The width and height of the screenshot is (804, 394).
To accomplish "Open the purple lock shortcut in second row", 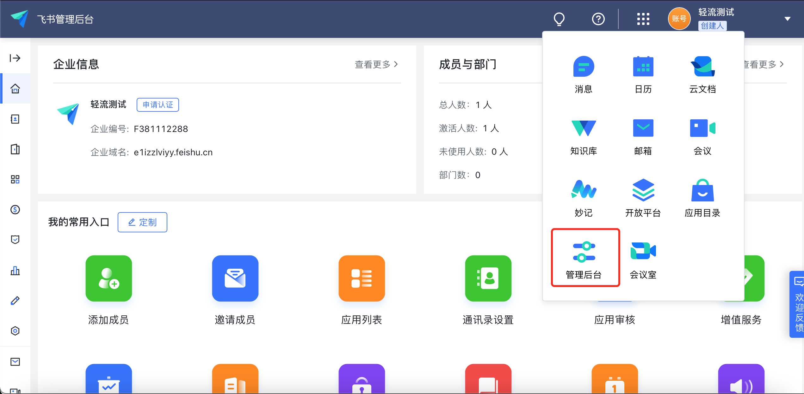I will point(362,379).
